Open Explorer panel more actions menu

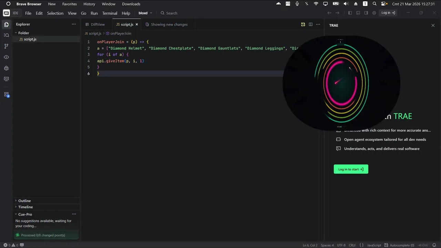74,24
